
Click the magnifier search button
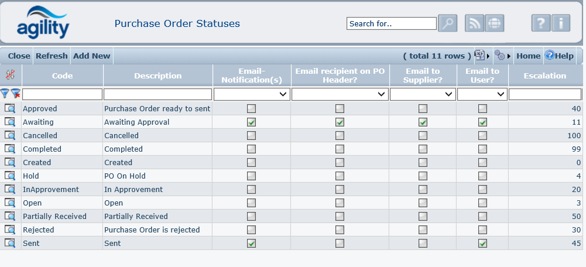tap(448, 23)
